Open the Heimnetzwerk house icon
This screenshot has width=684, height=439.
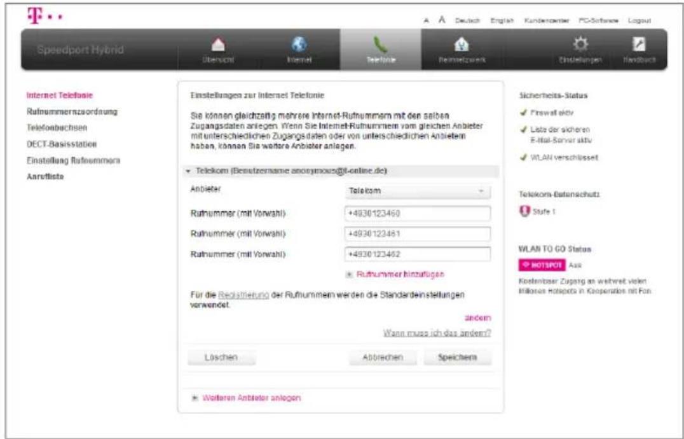click(462, 45)
